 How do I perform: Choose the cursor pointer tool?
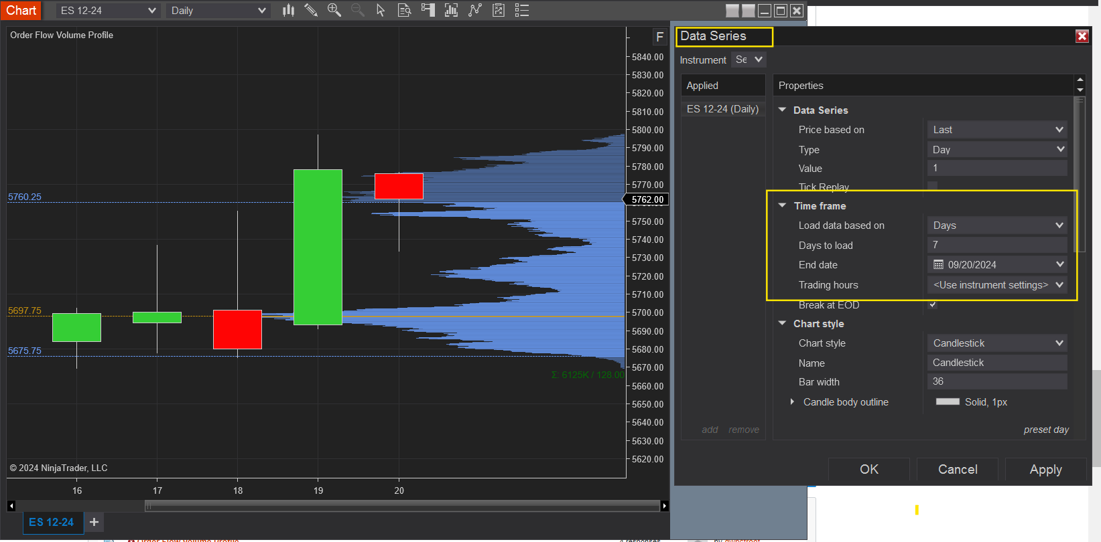click(x=381, y=10)
